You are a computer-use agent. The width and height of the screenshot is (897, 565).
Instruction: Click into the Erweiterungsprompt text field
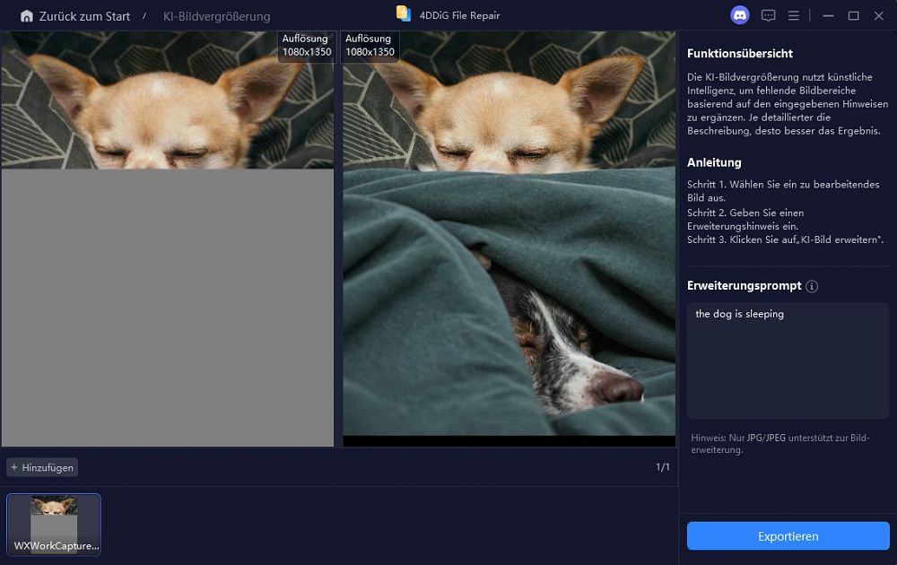point(788,361)
